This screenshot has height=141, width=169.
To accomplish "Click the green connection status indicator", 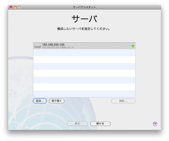I will (x=133, y=46).
